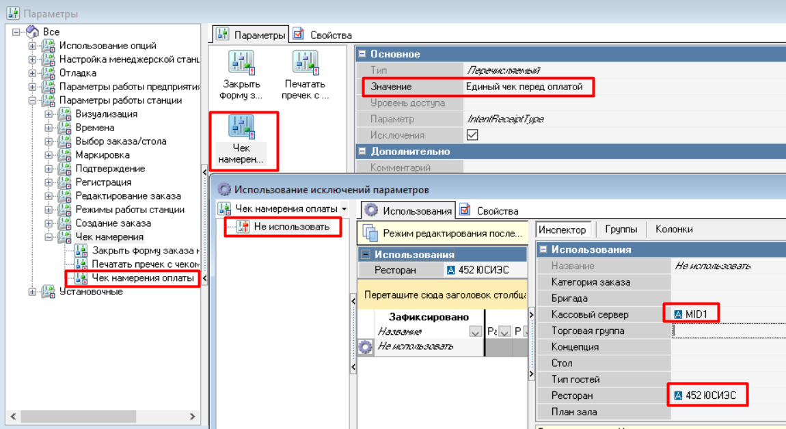Collapse the 'Основное' section
786x429 pixels.
(363, 54)
